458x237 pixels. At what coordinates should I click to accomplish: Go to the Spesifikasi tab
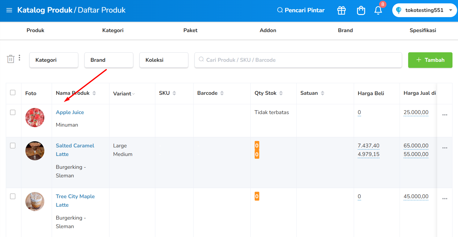423,30
